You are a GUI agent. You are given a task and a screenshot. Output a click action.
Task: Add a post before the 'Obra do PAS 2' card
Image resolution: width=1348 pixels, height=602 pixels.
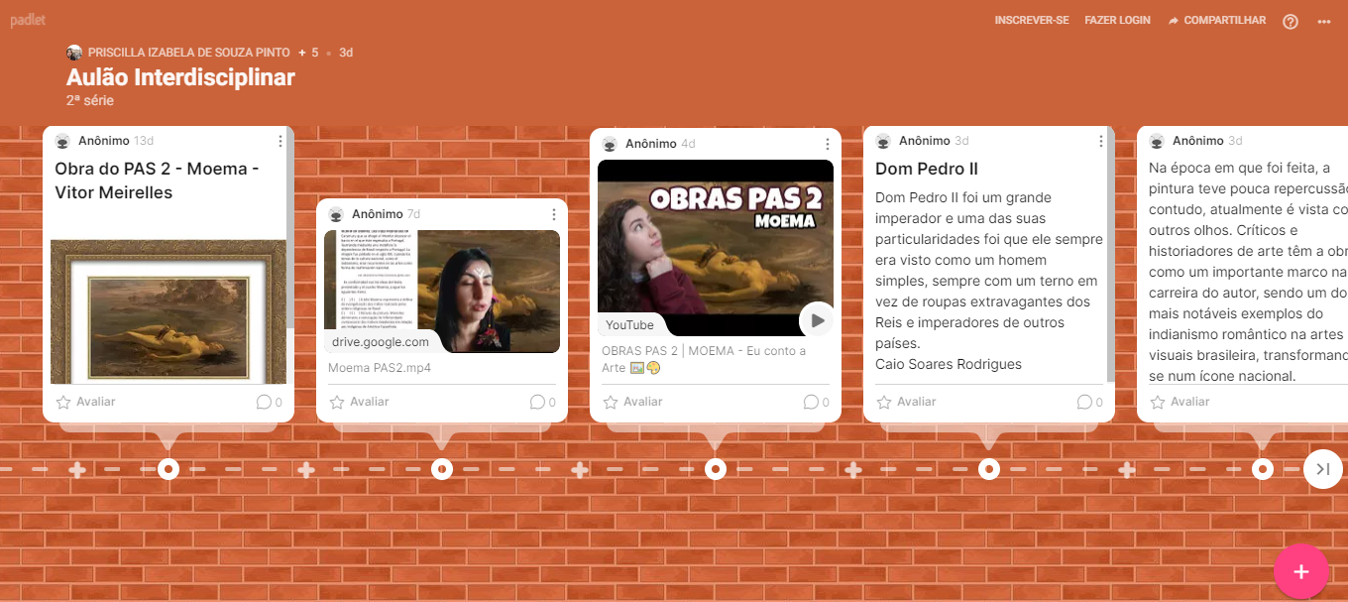click(x=77, y=469)
